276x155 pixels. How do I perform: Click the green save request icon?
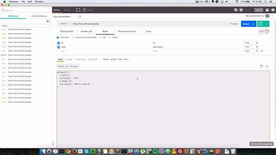tap(260, 24)
